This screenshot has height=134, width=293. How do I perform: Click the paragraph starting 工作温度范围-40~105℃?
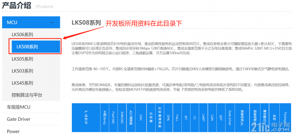pyautogui.click(x=181, y=69)
